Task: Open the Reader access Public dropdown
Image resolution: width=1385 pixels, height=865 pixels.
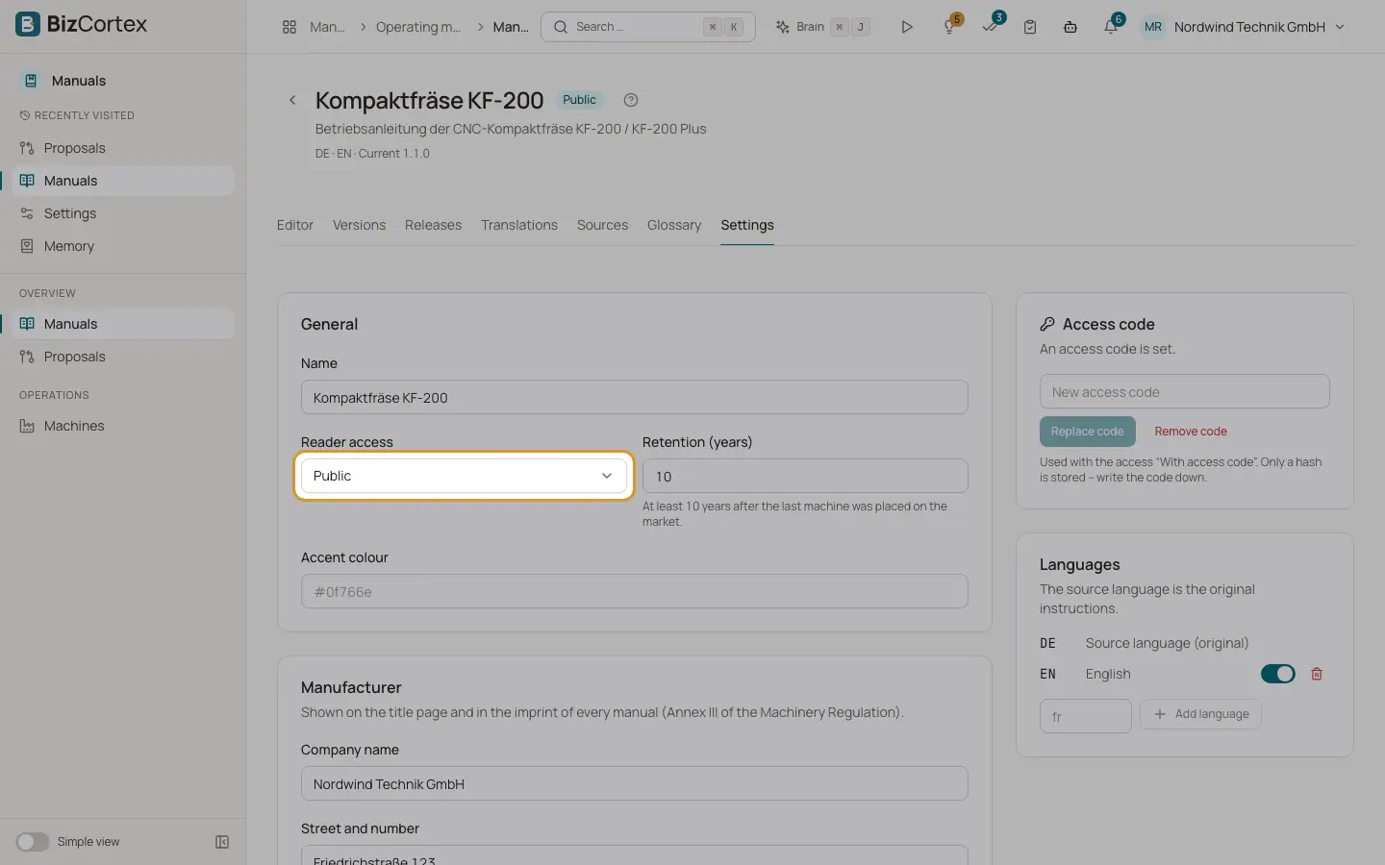Action: pyautogui.click(x=464, y=476)
